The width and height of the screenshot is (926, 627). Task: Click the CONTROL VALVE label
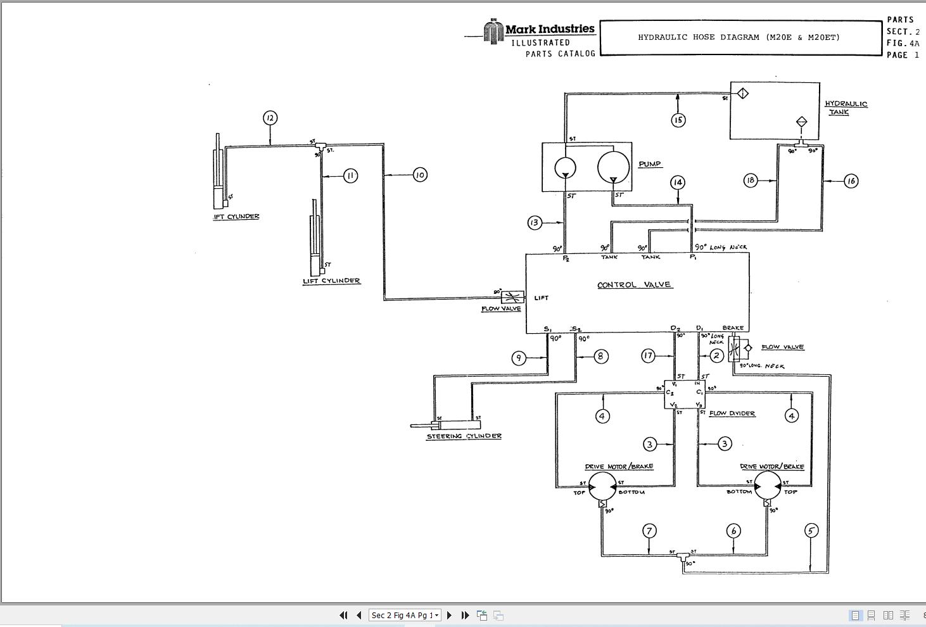pyautogui.click(x=635, y=285)
